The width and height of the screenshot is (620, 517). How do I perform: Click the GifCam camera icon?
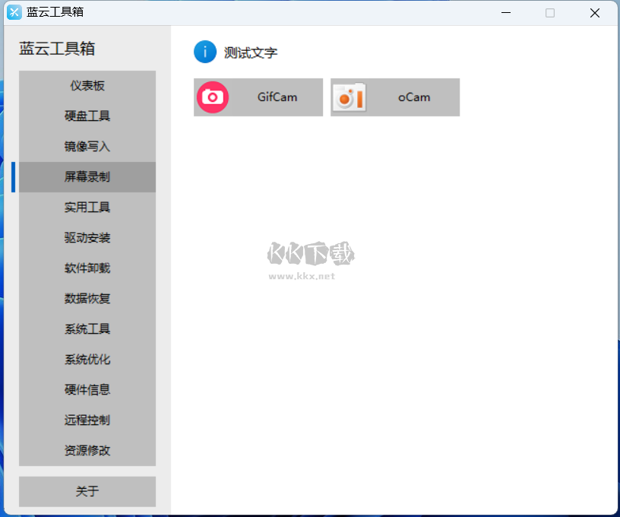pos(213,97)
